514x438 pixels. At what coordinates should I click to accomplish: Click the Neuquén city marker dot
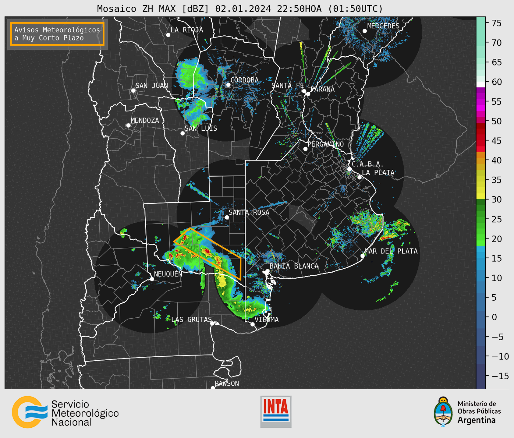click(x=152, y=279)
